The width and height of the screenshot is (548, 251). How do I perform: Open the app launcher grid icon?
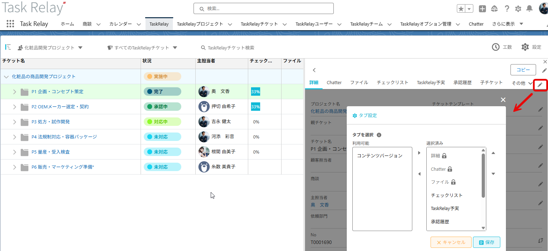(10, 24)
